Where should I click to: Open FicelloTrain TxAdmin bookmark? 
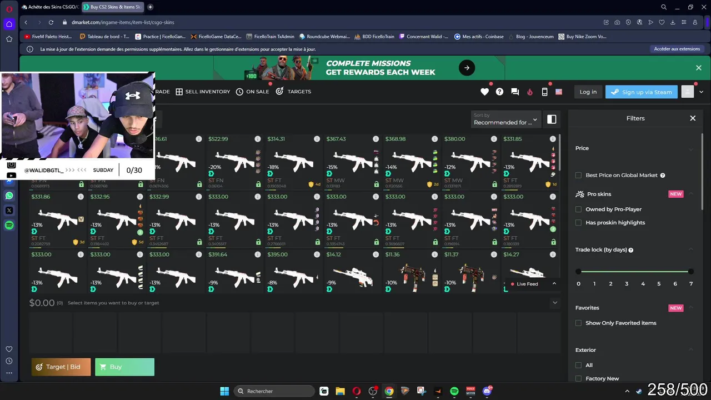[x=269, y=37]
